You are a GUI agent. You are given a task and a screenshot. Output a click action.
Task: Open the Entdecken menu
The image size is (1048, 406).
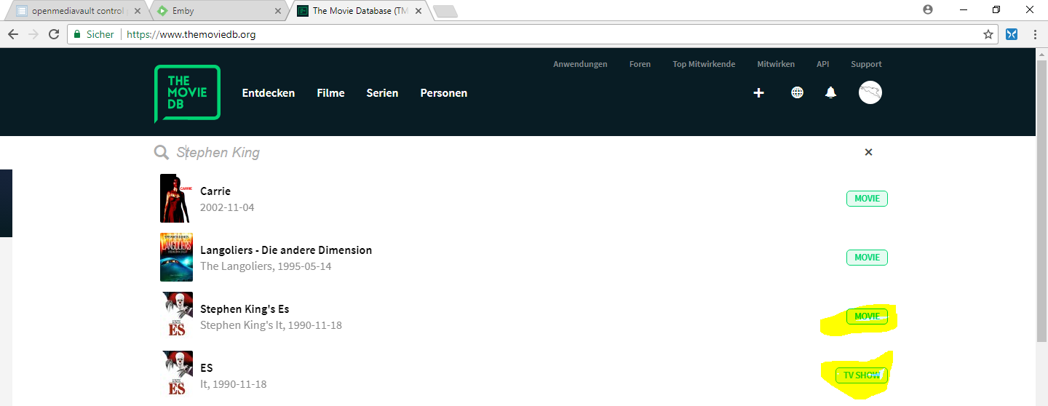click(269, 93)
